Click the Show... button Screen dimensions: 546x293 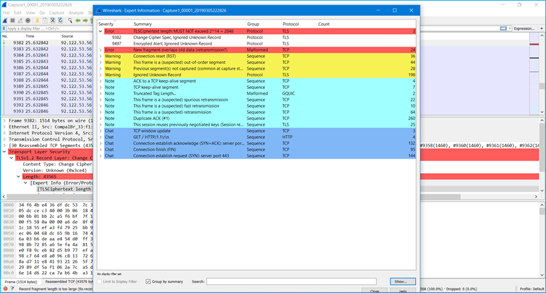403,282
